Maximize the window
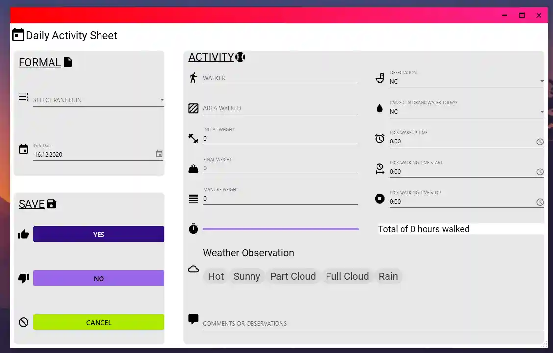This screenshot has height=353, width=553. pyautogui.click(x=522, y=15)
